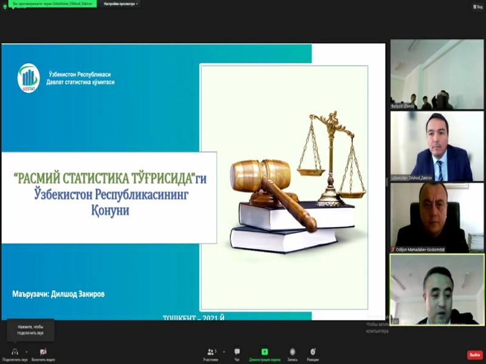The image size is (486, 364).
Task: Expand the arrow next to Participants
Action: (224, 350)
